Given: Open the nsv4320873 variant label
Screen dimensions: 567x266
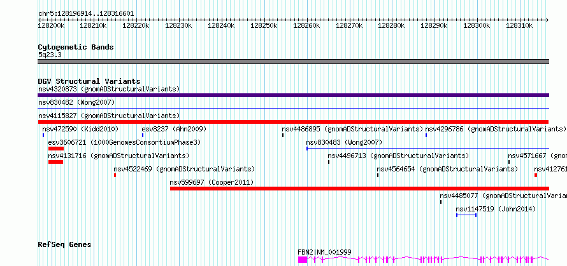Looking at the screenshot, I should pyautogui.click(x=109, y=89).
